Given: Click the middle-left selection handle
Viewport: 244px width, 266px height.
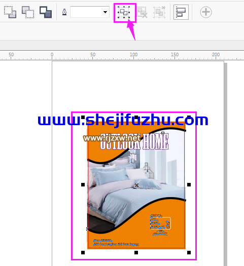Looking at the screenshot, I should [x=83, y=184].
